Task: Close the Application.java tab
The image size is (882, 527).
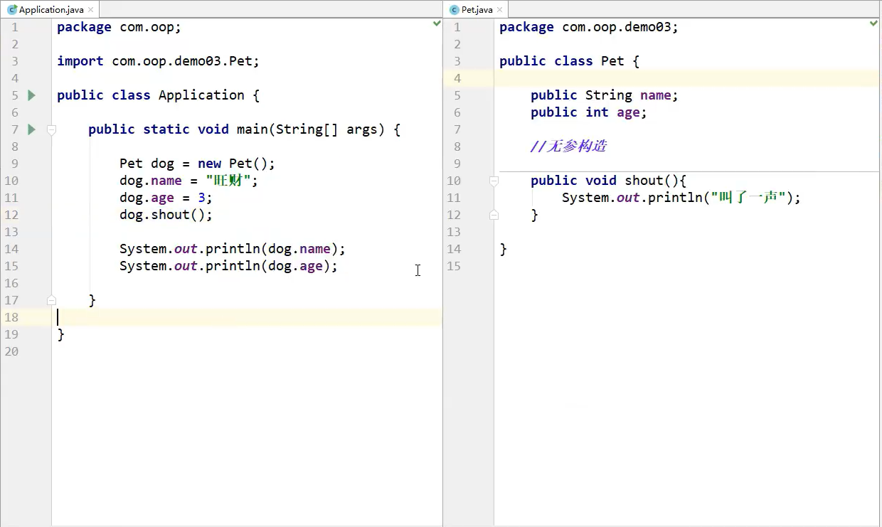Action: 90,10
